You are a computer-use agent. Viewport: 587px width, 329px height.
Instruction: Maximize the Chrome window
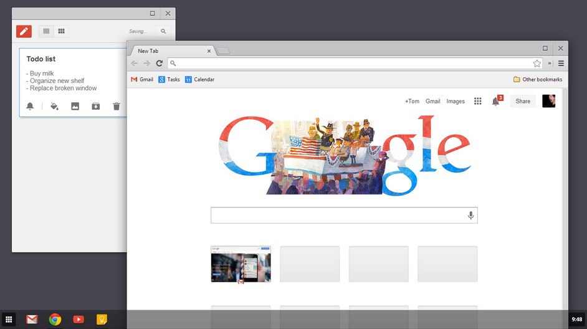(x=545, y=48)
